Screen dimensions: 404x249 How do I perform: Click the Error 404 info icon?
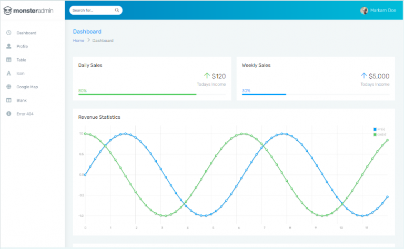[x=9, y=113]
